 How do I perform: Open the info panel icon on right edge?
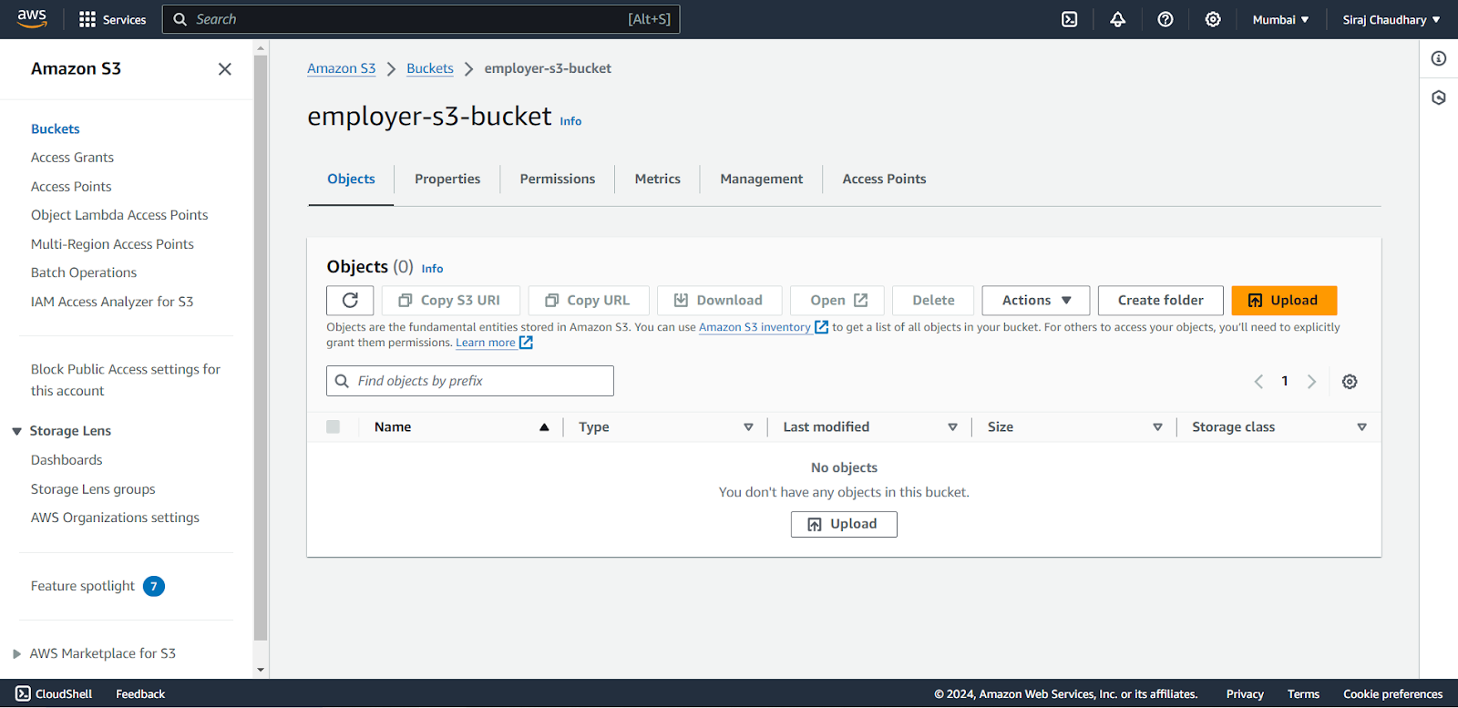(1439, 58)
